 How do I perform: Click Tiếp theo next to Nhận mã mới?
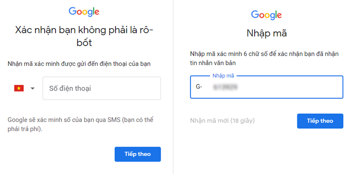320,121
